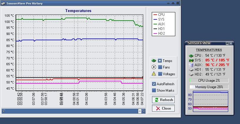Close the small Sensors View window

pyautogui.click(x=231, y=43)
